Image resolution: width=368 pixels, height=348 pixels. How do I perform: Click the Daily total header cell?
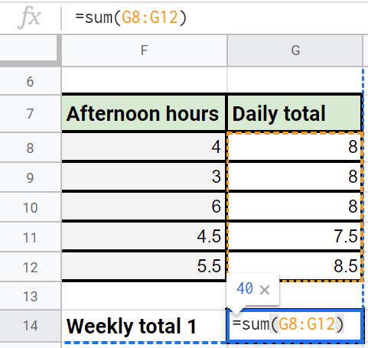pos(295,113)
